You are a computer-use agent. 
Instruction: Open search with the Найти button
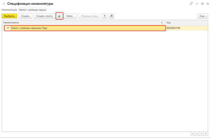pyautogui.click(x=71, y=16)
